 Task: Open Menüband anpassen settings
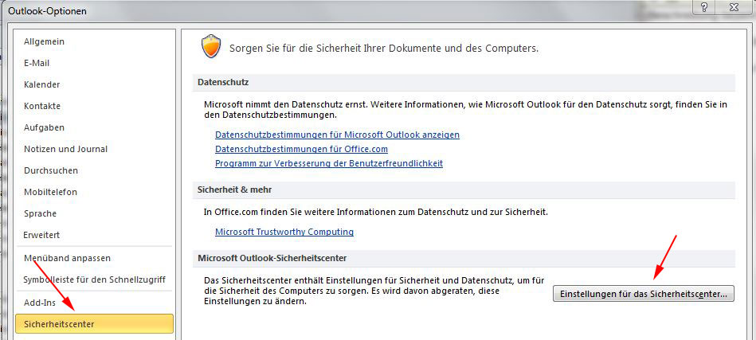pyautogui.click(x=67, y=258)
